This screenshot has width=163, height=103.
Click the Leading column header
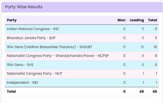137,20
